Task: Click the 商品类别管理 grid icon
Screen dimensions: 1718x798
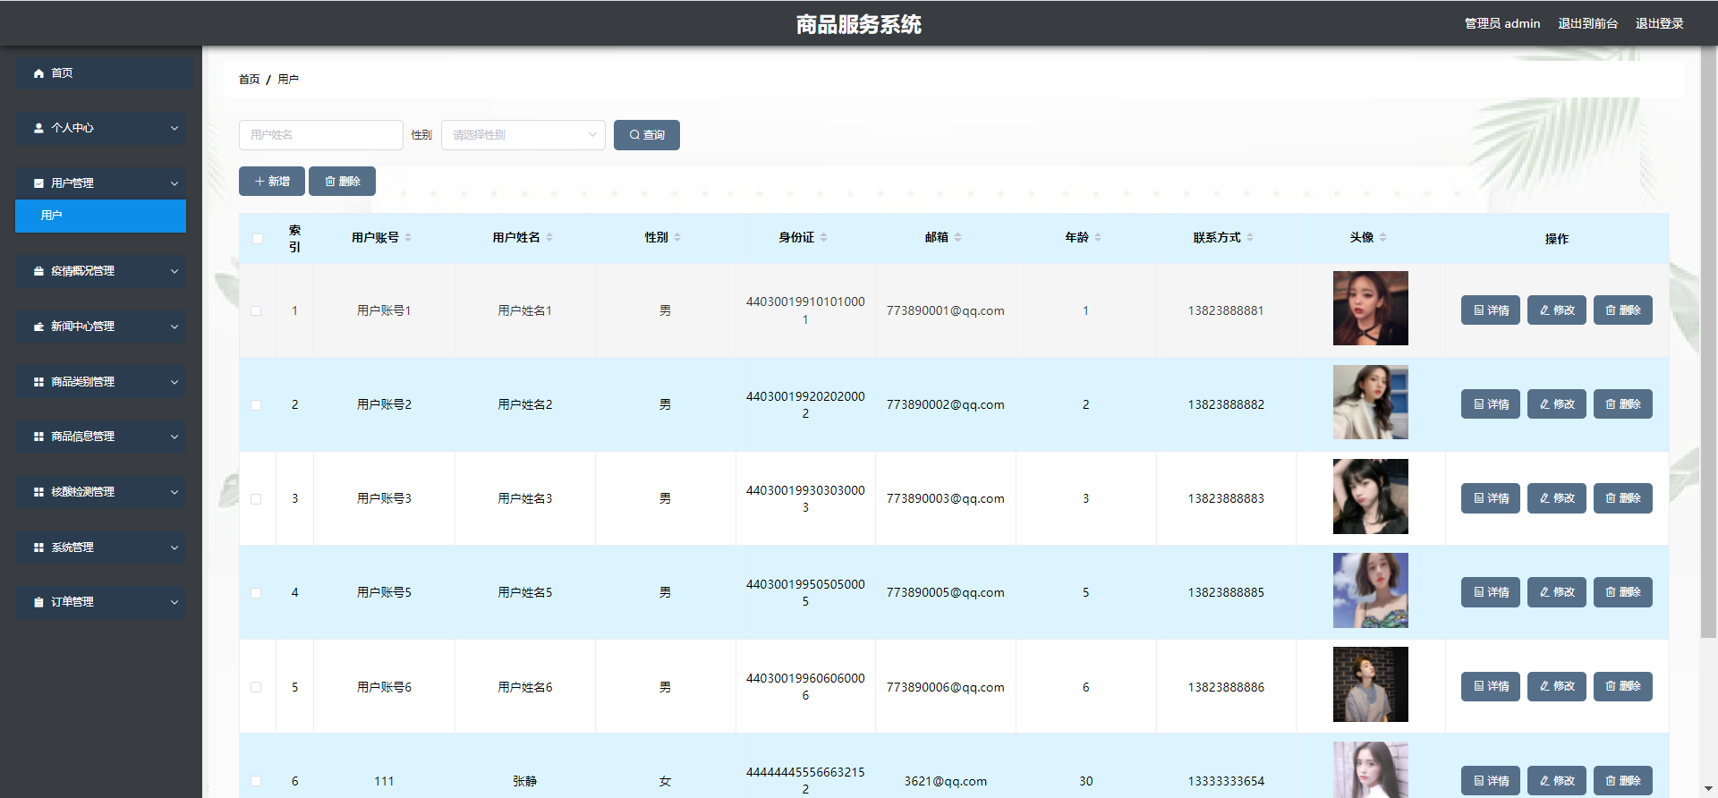Action: pos(38,382)
